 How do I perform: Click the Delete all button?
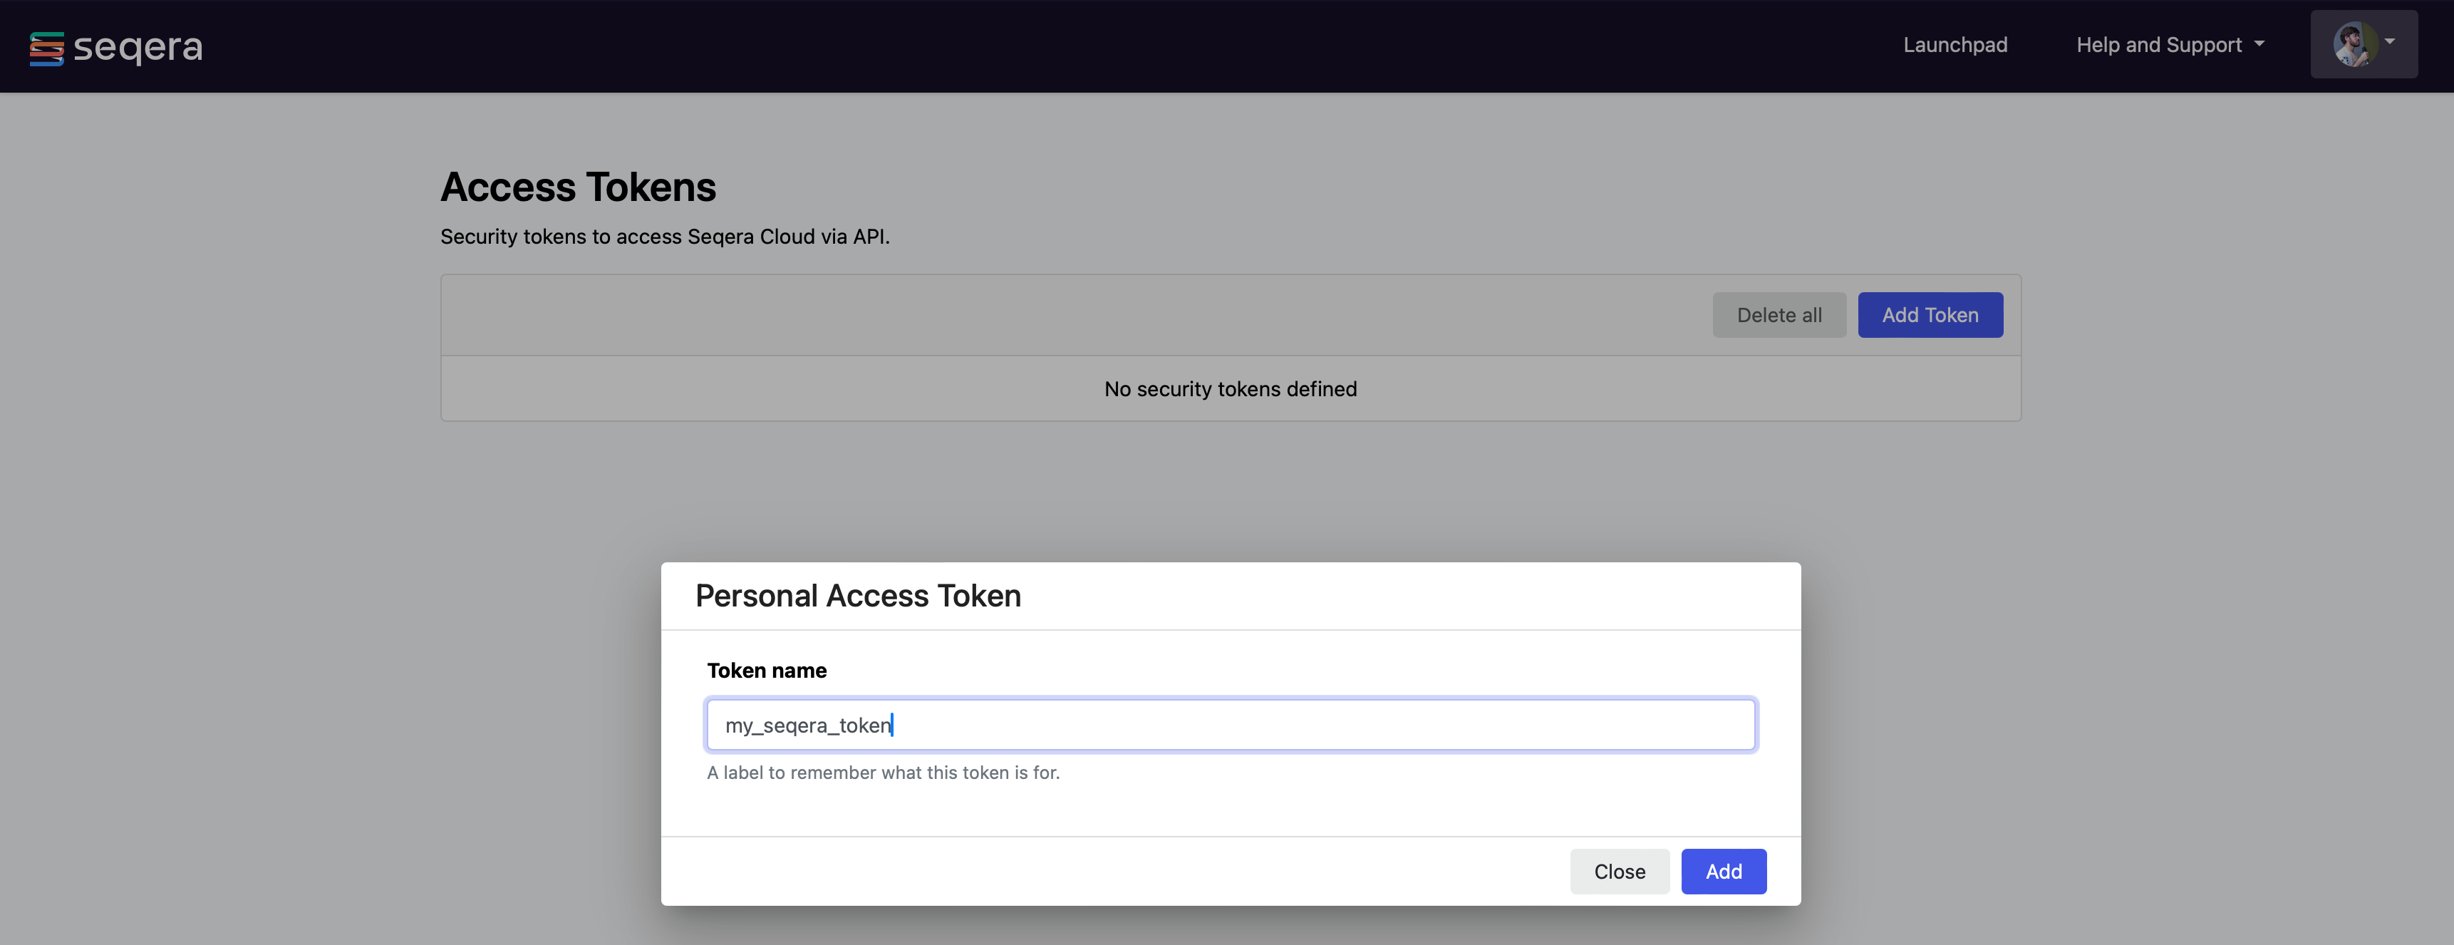coord(1778,315)
